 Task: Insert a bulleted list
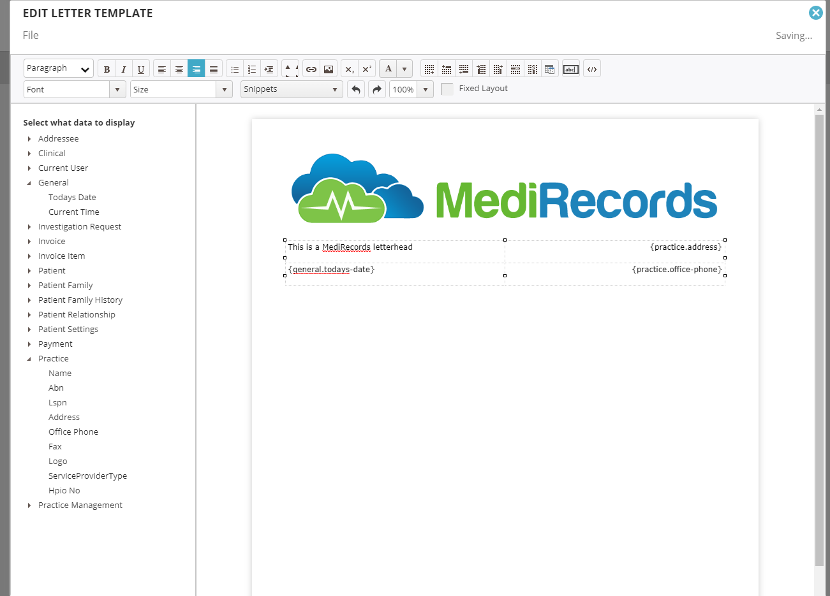click(x=235, y=69)
